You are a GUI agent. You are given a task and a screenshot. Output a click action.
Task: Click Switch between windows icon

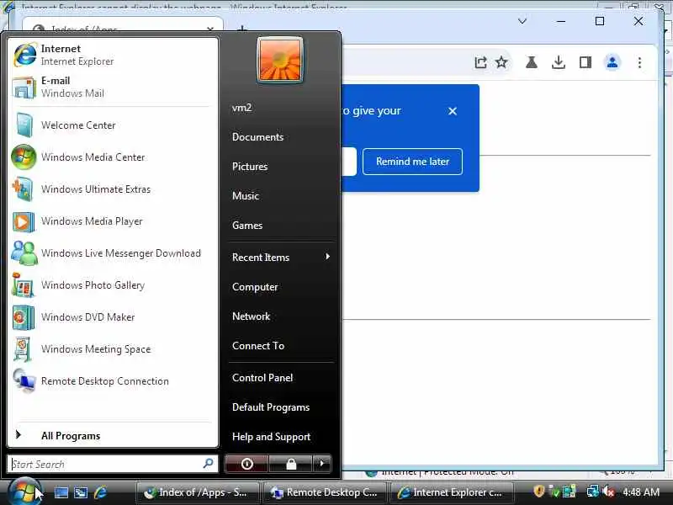tap(81, 492)
